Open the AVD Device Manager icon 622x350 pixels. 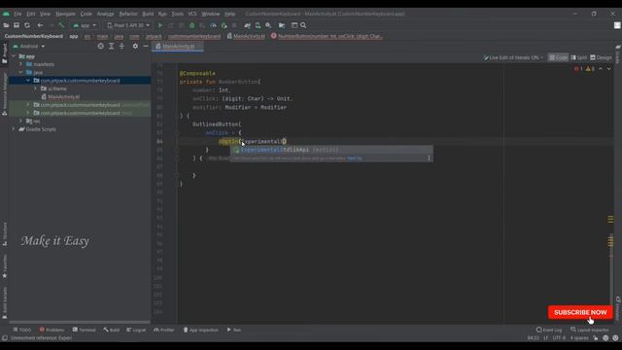[258, 25]
